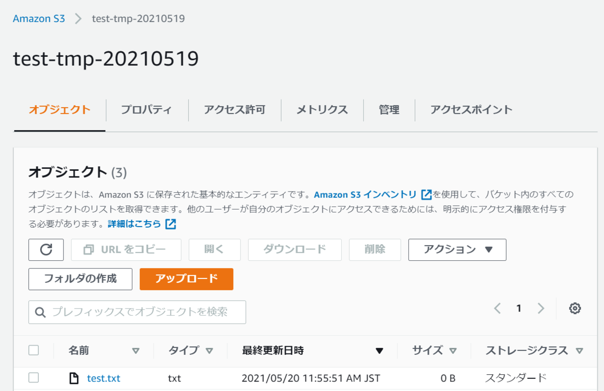This screenshot has width=604, height=391.
Task: Click page number 1 in pagination
Action: point(519,309)
